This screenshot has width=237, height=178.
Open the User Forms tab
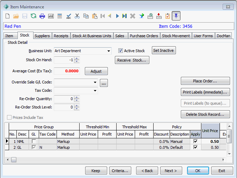coord(203,36)
